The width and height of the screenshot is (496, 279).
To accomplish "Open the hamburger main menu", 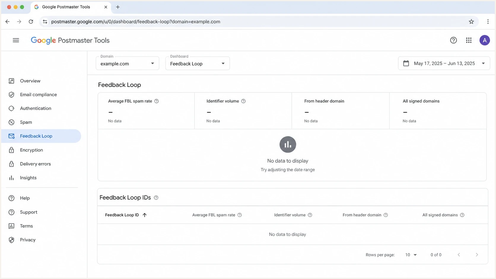I will (x=16, y=40).
